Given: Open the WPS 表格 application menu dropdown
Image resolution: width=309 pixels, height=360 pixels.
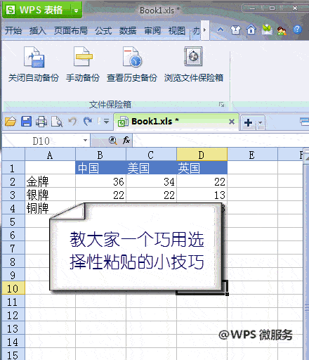Looking at the screenshot, I should [x=77, y=11].
